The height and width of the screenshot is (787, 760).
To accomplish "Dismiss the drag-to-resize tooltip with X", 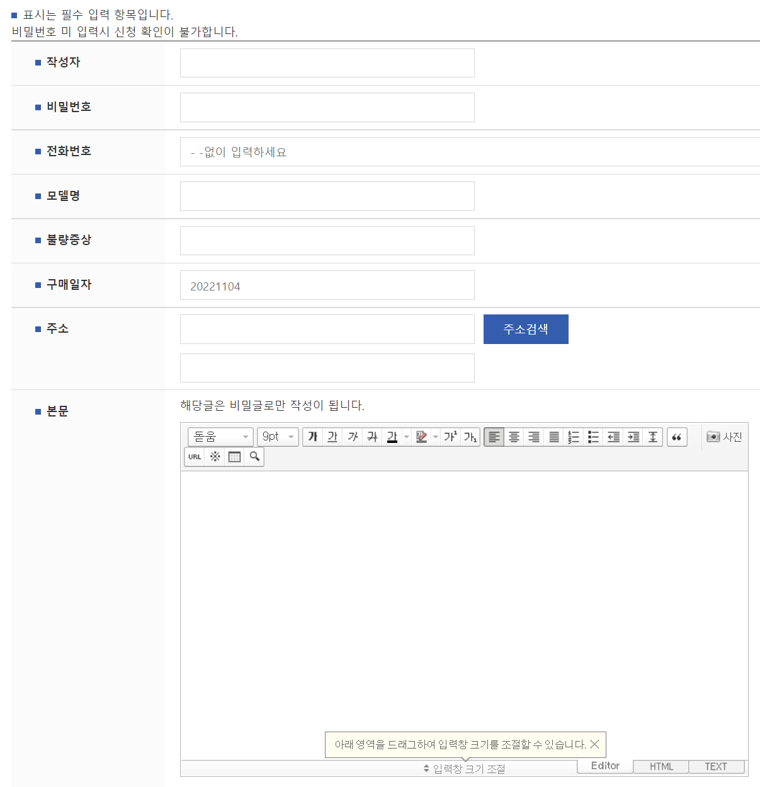I will click(594, 744).
